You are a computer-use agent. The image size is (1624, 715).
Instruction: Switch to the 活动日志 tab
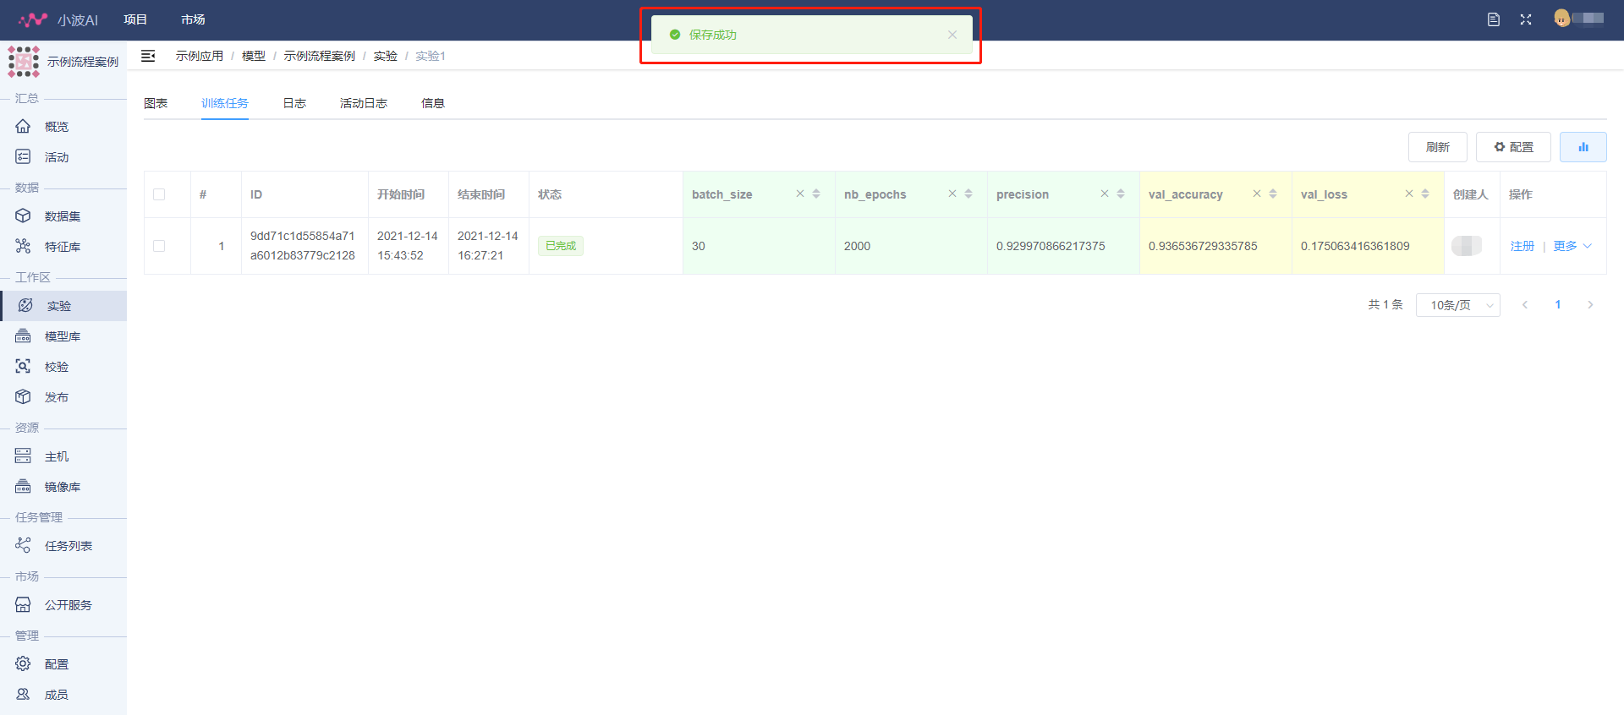[x=364, y=103]
